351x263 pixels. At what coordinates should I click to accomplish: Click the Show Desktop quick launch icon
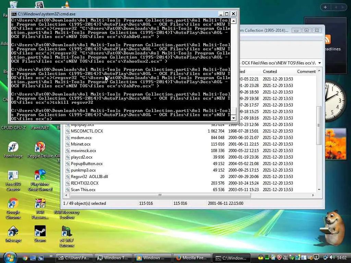pyautogui.click(x=33, y=258)
